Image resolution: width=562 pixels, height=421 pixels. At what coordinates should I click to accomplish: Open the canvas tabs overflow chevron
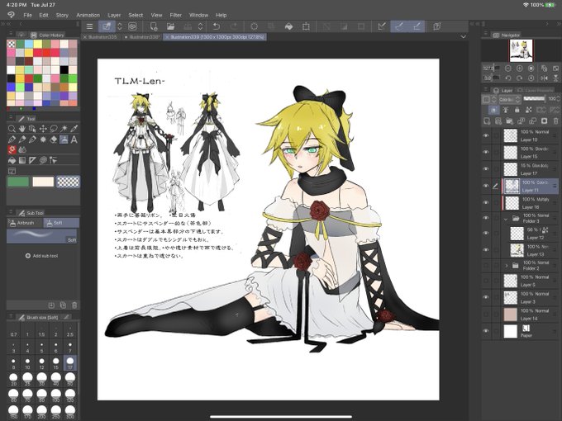click(x=463, y=36)
